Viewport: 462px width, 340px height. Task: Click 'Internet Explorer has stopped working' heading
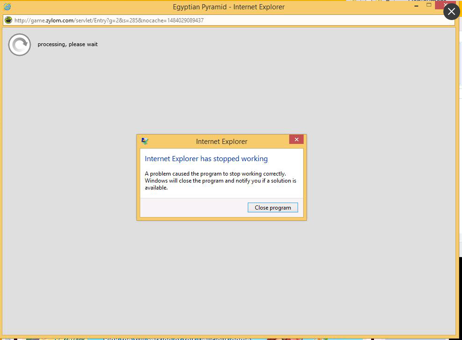[x=206, y=159]
